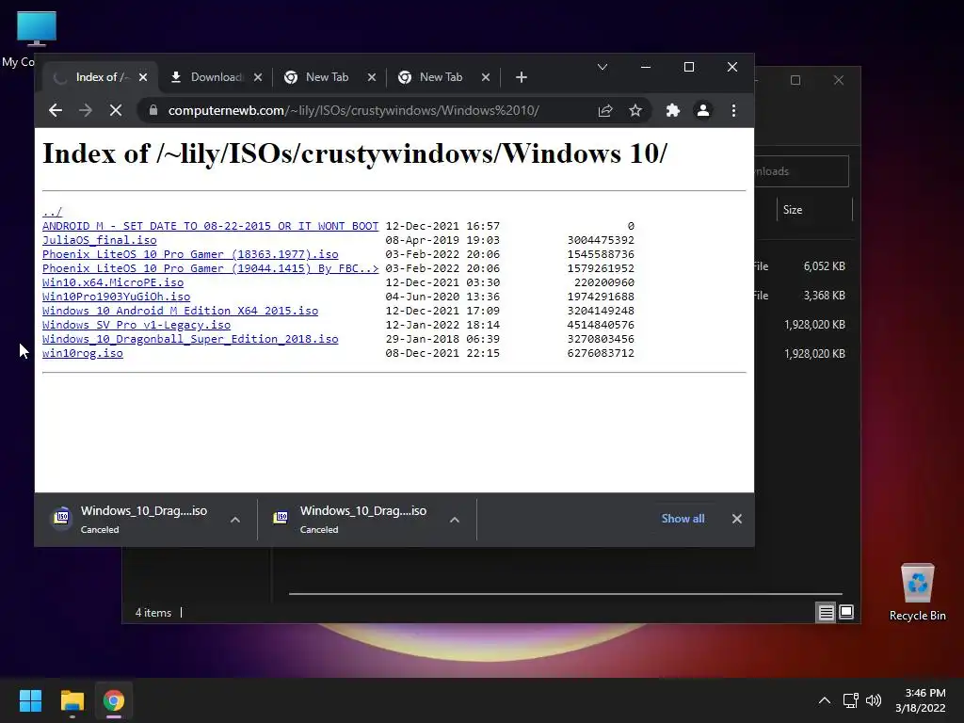Download win10rog.iso
The width and height of the screenshot is (964, 723).
[83, 354]
